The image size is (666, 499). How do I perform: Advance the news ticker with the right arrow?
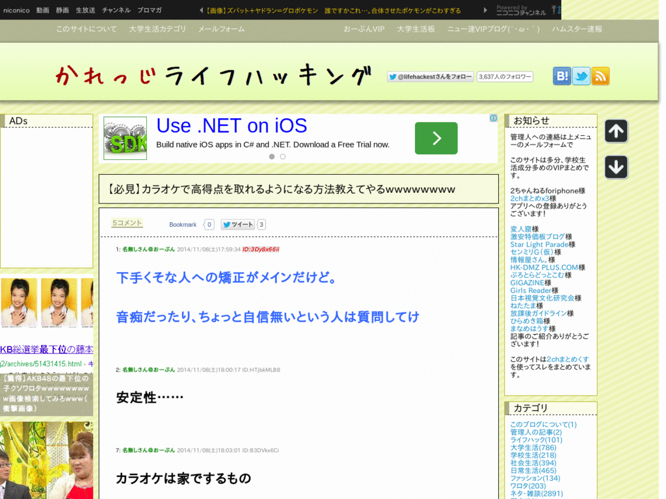[x=485, y=10]
